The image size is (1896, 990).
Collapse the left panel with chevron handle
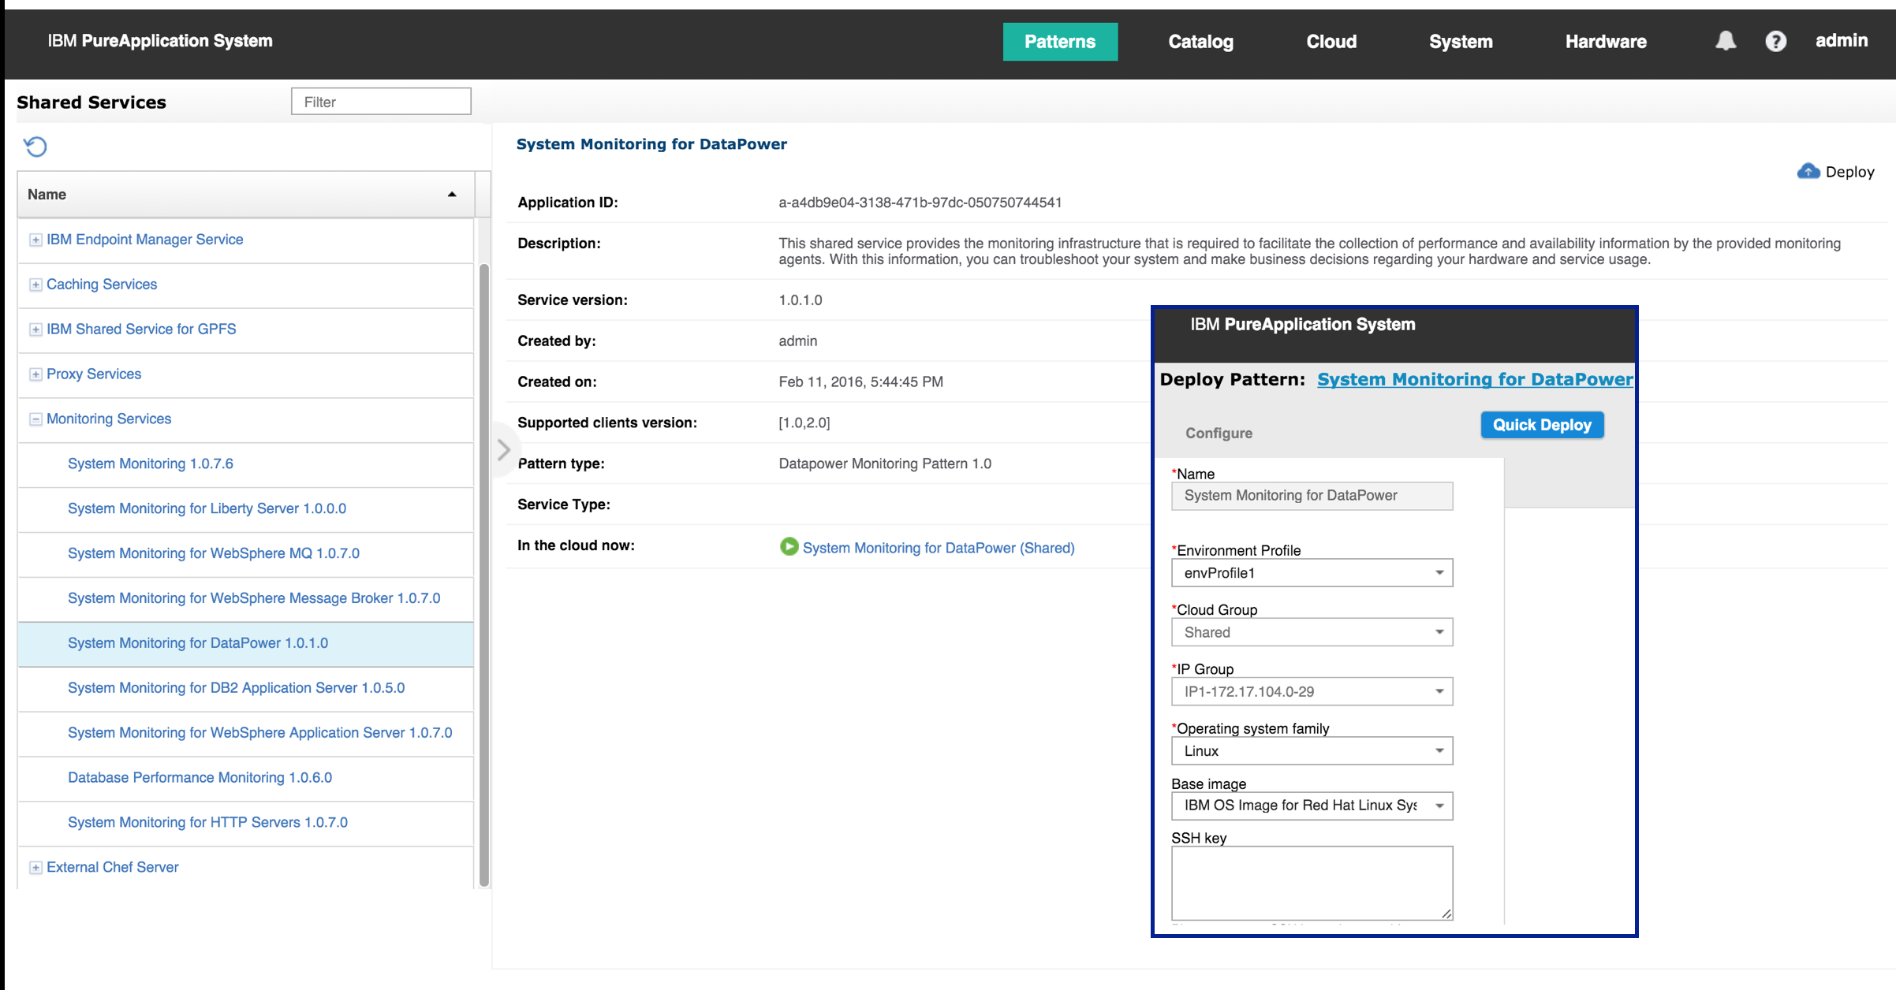503,450
